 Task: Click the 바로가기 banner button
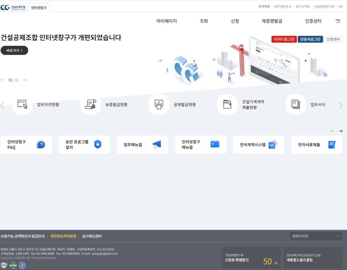tap(14, 51)
